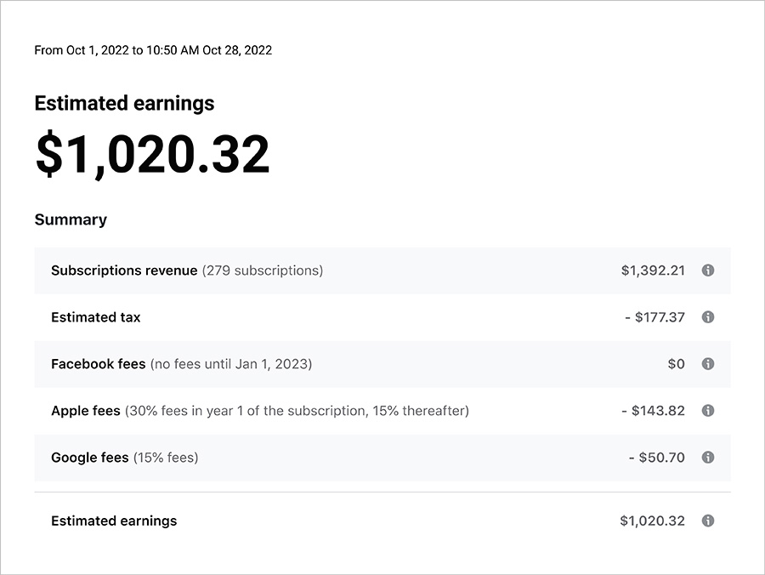Viewport: 765px width, 575px height.
Task: Click the - $177.37 tax amount
Action: pyautogui.click(x=654, y=317)
